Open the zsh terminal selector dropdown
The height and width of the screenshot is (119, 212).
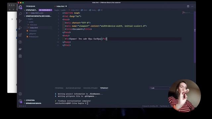(x=160, y=88)
